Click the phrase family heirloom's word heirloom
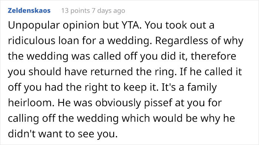 31,102
